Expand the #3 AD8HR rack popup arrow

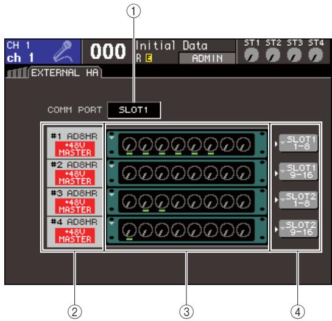[112, 195]
